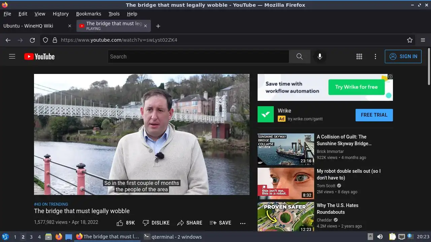Open robot double video thumbnail
This screenshot has width=431, height=242.
tap(286, 184)
